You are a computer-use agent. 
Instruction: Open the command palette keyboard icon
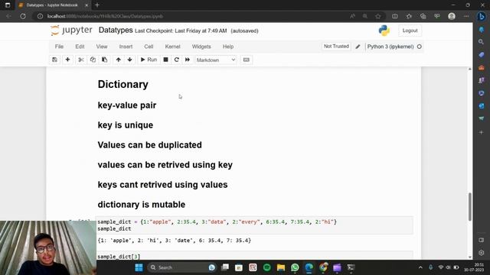click(x=247, y=60)
